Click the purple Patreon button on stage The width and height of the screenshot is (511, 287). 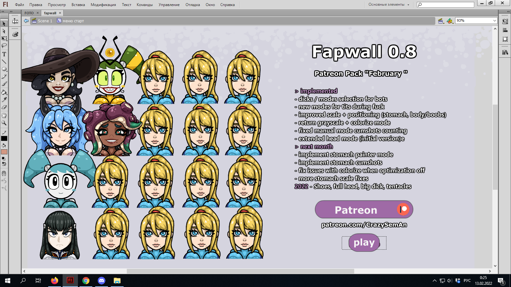click(x=364, y=210)
